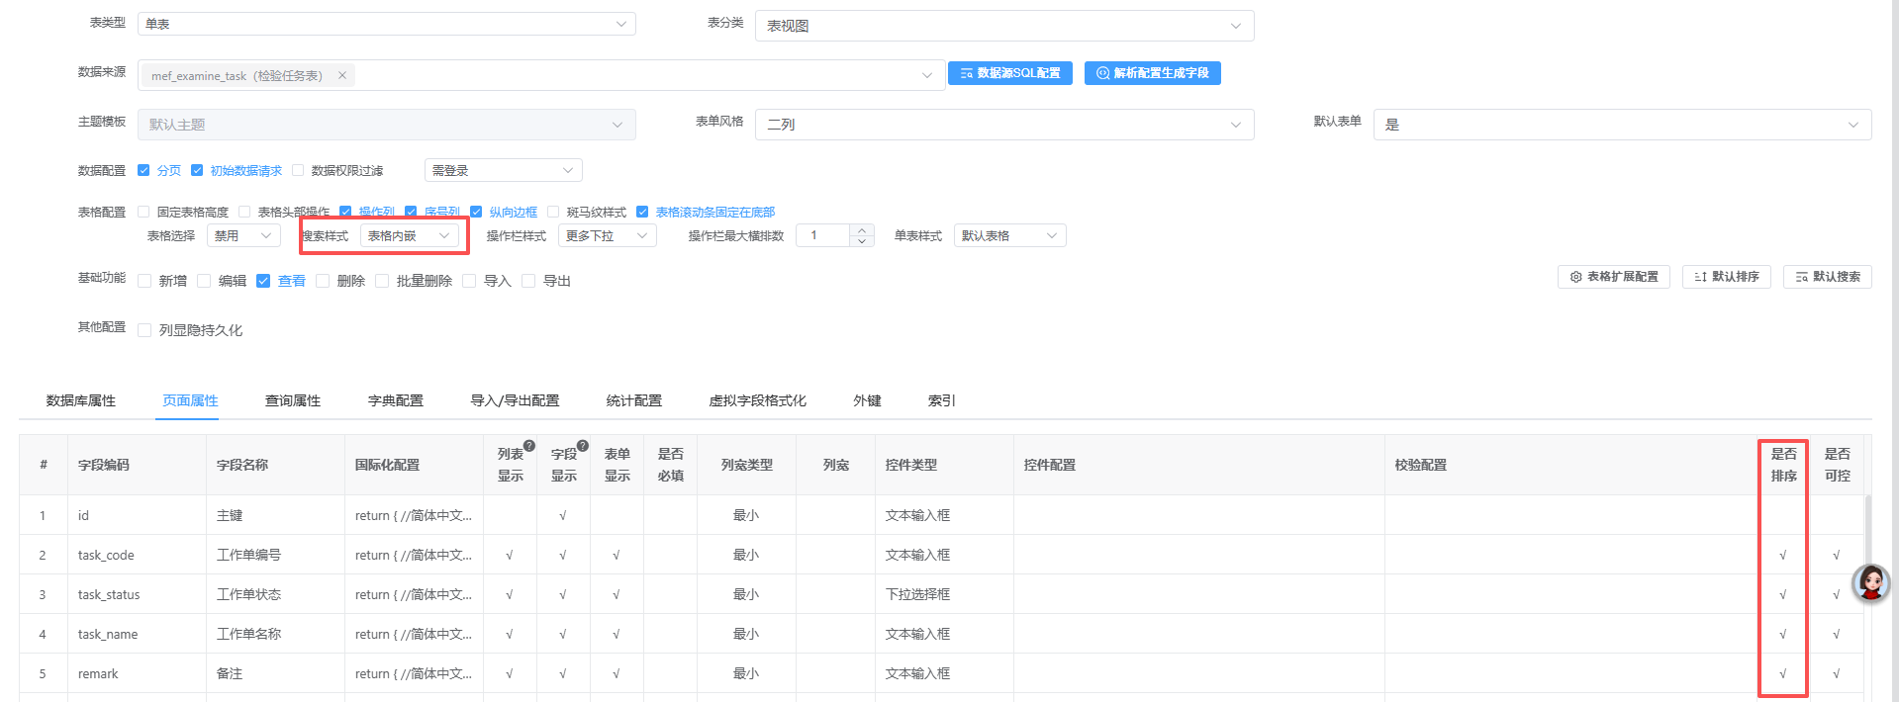This screenshot has height=702, width=1899.
Task: Enable the 新增 checkbox
Action: click(145, 281)
